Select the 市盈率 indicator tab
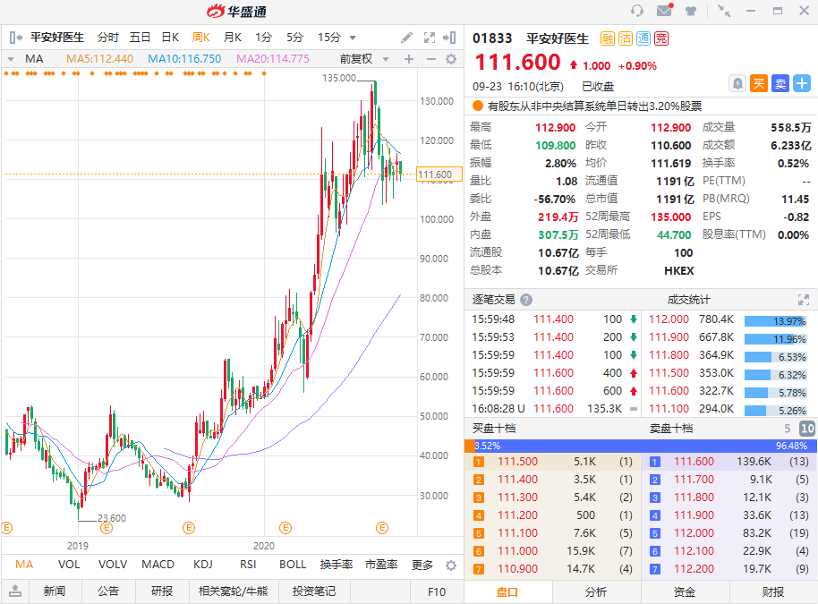This screenshot has width=818, height=604. coord(381,565)
